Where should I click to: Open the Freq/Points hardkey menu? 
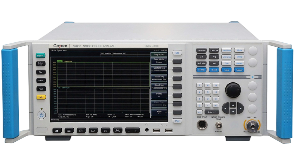(201, 50)
